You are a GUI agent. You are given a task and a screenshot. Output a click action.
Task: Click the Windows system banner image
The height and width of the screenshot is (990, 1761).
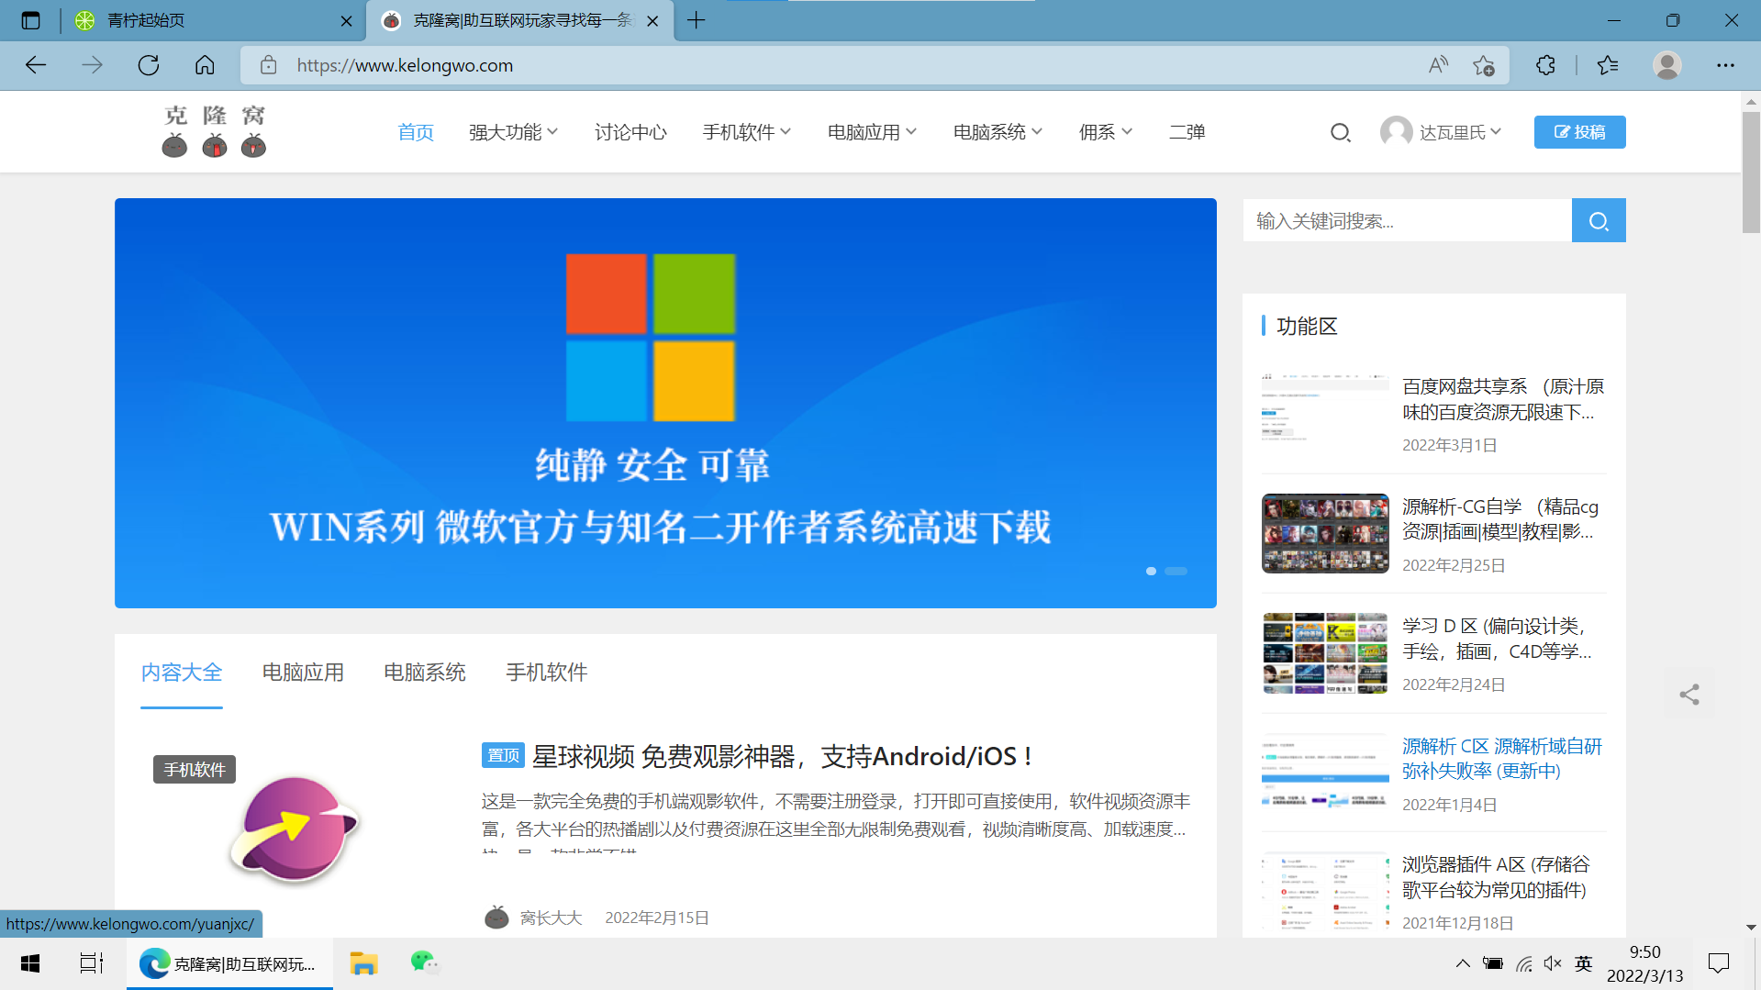pos(665,403)
